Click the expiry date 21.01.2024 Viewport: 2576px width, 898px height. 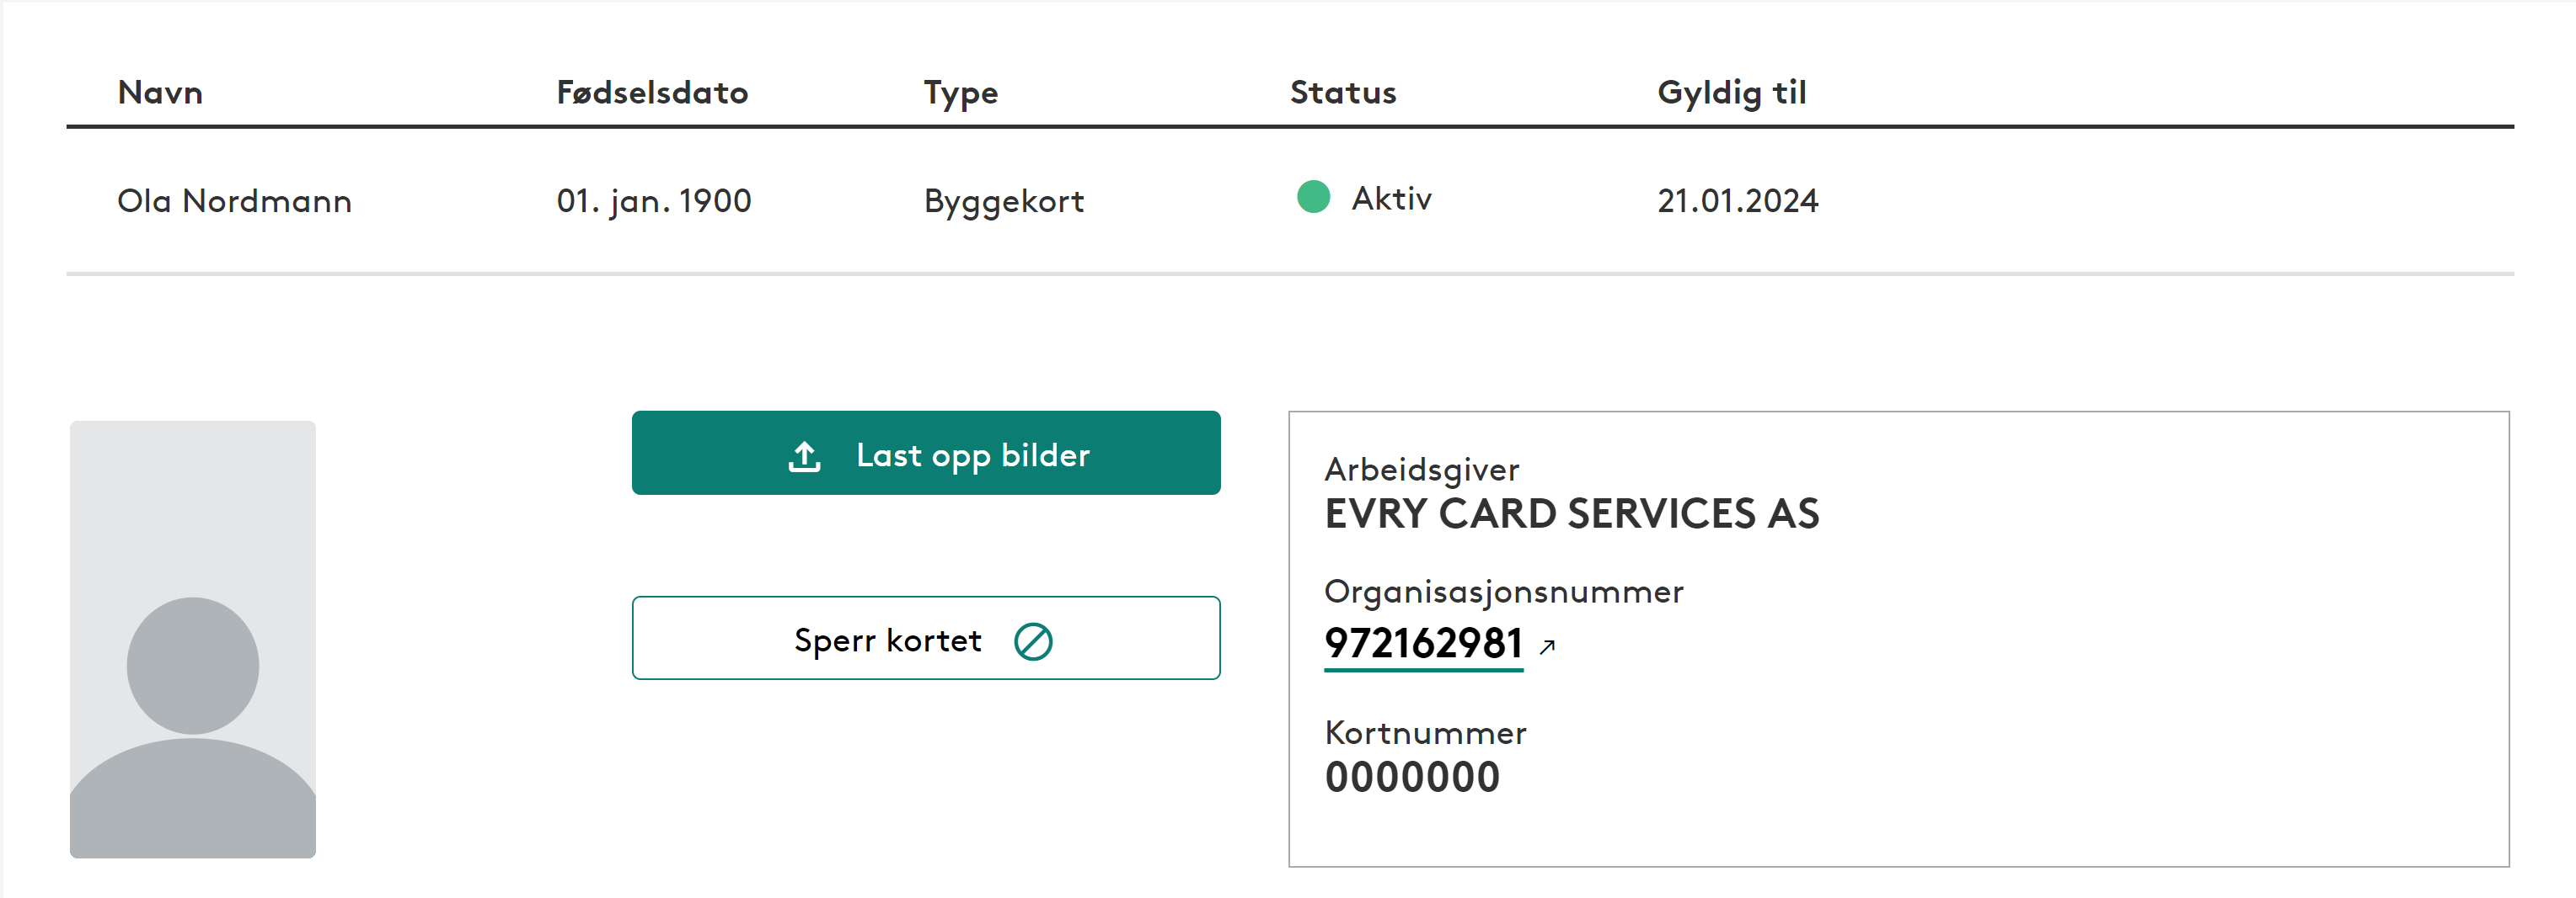point(1737,201)
